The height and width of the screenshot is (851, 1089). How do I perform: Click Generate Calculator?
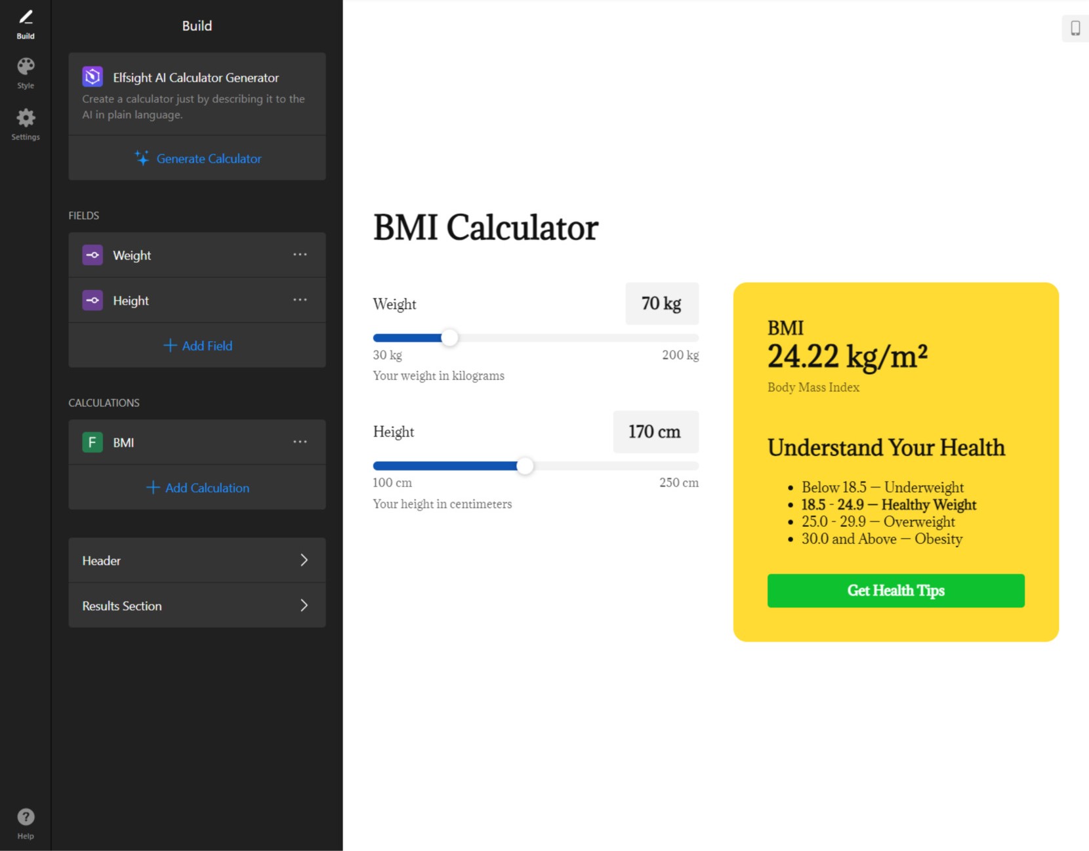(197, 158)
